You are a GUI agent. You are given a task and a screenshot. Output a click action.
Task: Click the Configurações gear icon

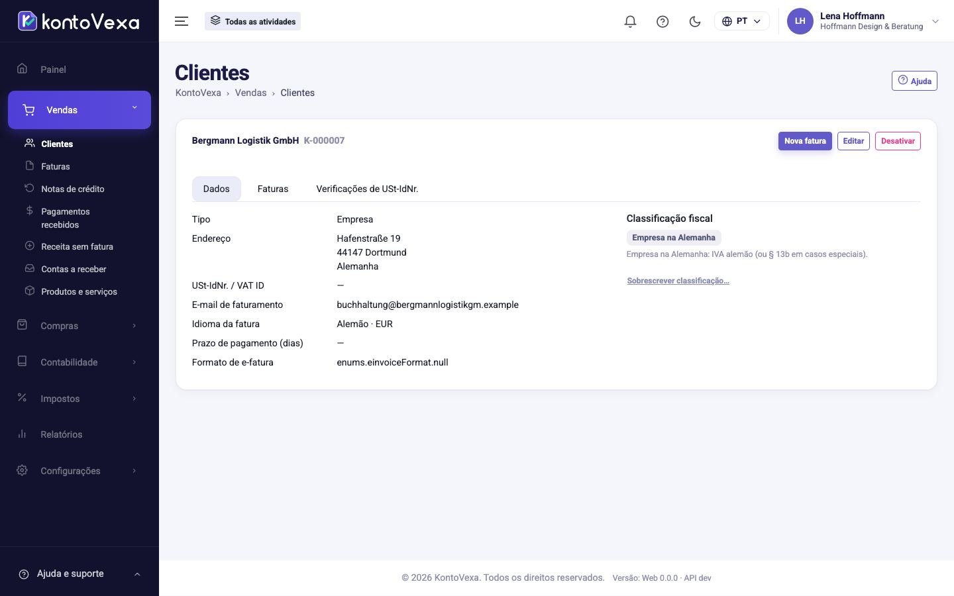point(22,470)
